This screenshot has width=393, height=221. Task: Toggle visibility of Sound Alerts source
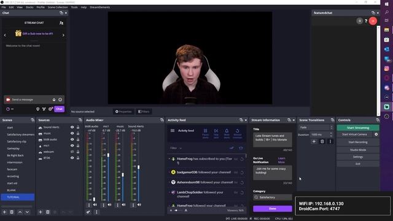pyautogui.click(x=72, y=127)
